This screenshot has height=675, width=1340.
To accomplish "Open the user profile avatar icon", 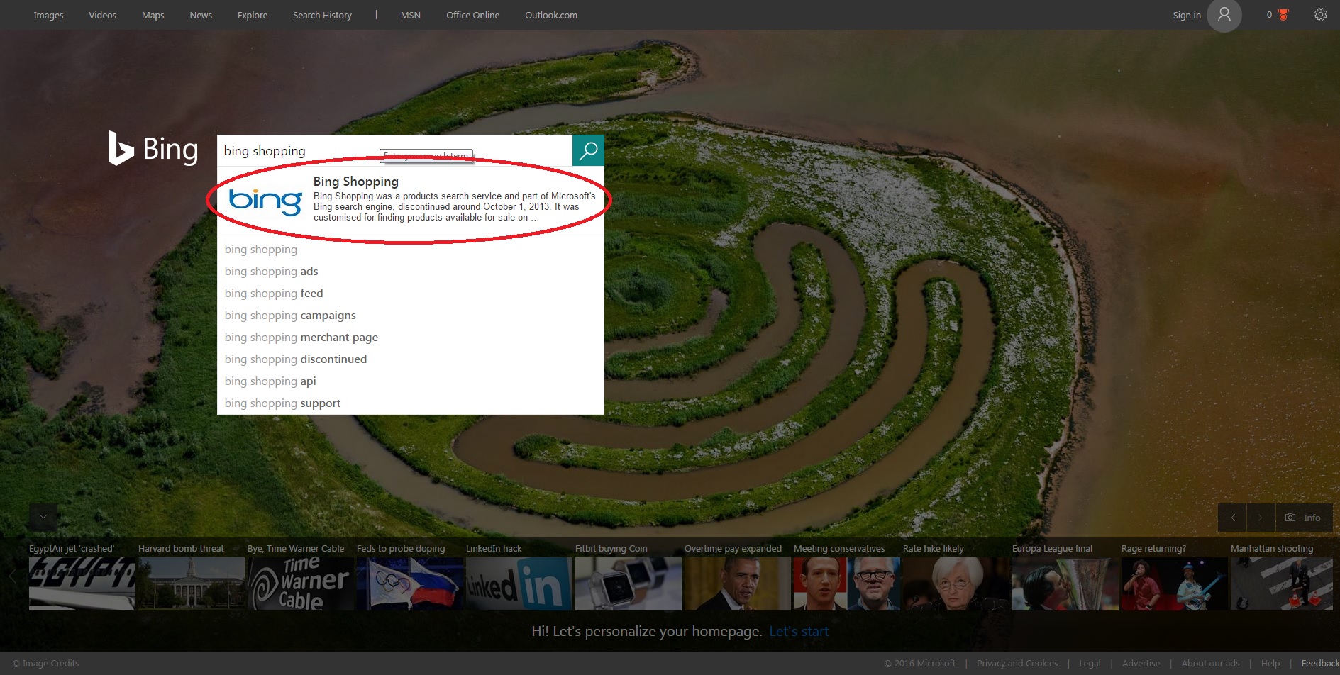I will pos(1224,15).
